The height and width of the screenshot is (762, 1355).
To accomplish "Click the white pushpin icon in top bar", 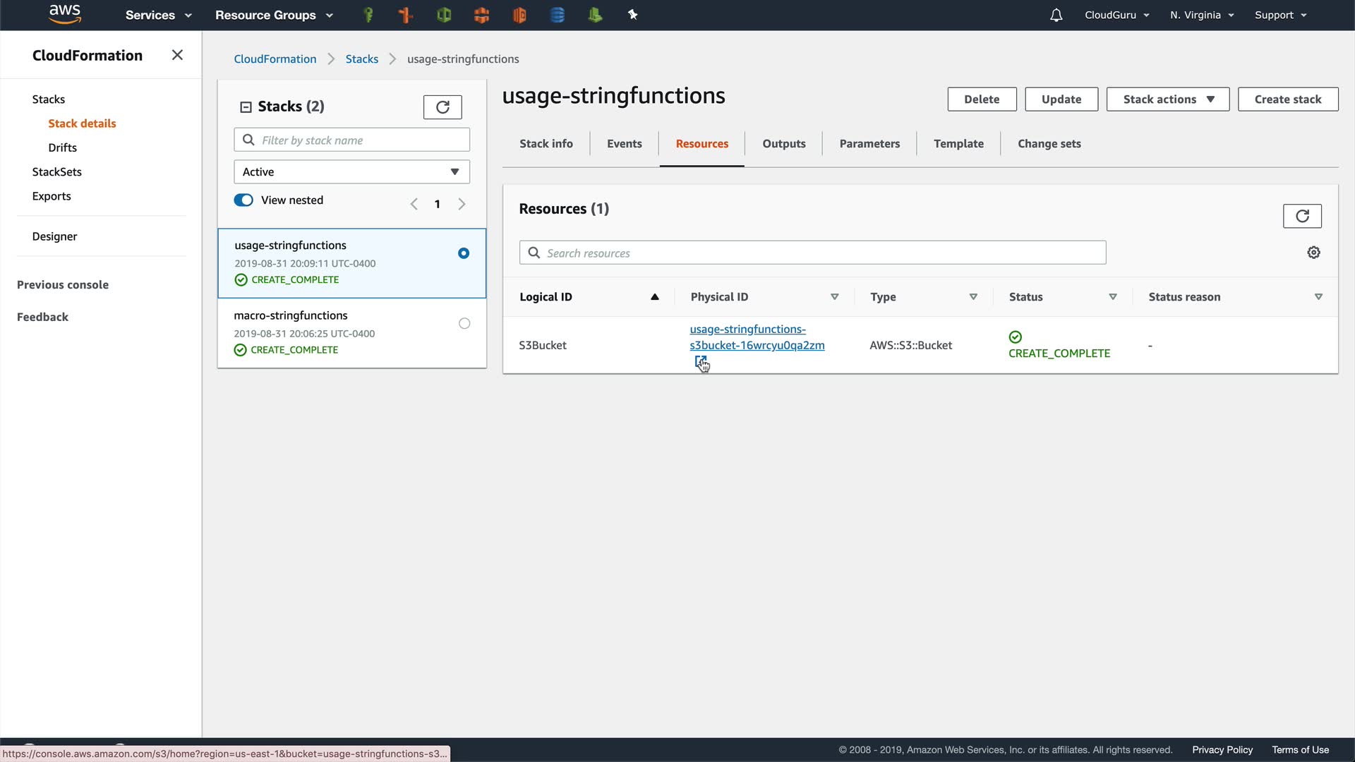I will tap(632, 15).
